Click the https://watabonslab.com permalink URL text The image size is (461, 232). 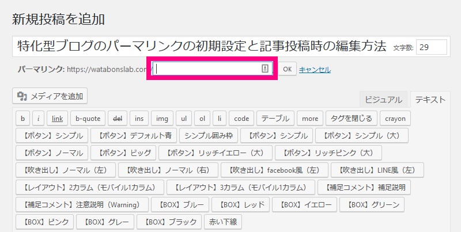(x=107, y=69)
